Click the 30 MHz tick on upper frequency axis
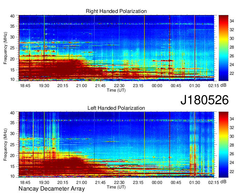Screen dimensions: 238x193 click(13, 37)
